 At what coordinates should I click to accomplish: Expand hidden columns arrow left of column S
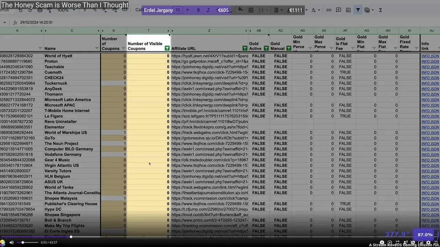tap(102, 31)
